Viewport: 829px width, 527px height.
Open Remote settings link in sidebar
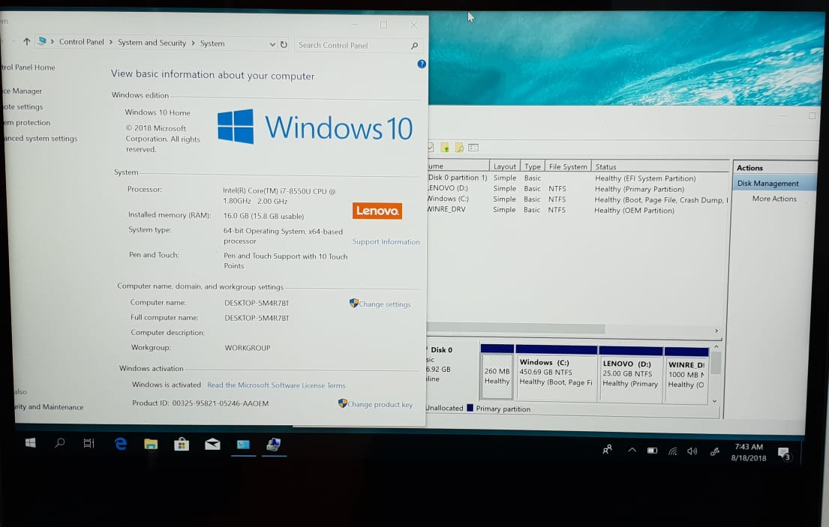coord(23,106)
